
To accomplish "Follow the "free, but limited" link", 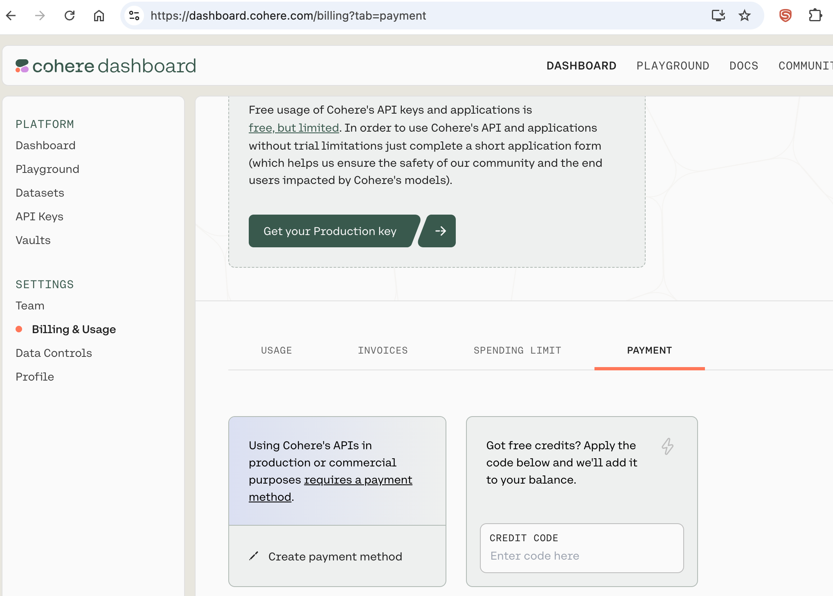I will pos(294,128).
